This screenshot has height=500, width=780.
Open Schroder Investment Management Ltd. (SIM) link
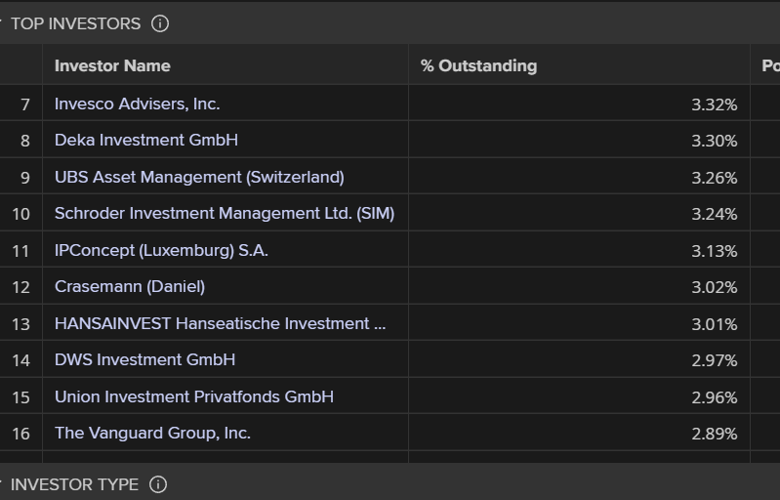coord(225,214)
